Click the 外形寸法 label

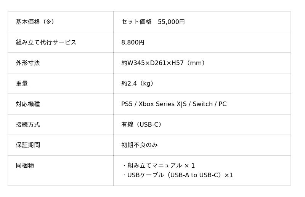tap(28, 63)
